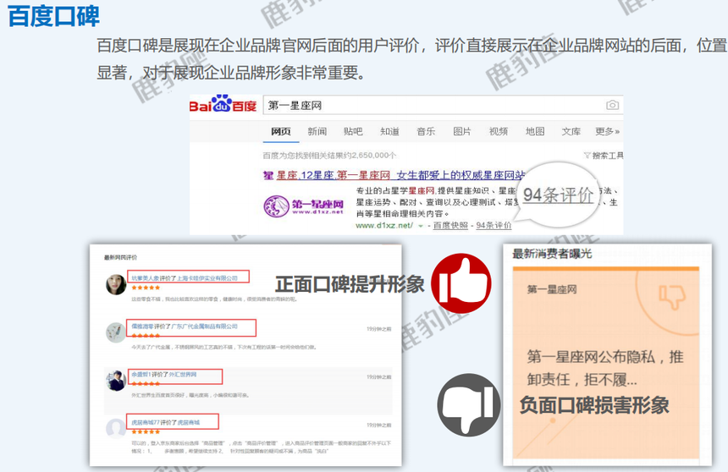728x472 pixels.
Task: Open the 上海卡哇伊实业有限公司 company link
Action: (x=207, y=278)
